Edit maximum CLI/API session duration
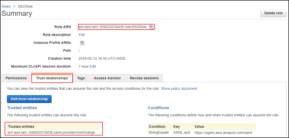The width and height of the screenshot is (289, 138). coord(93,66)
